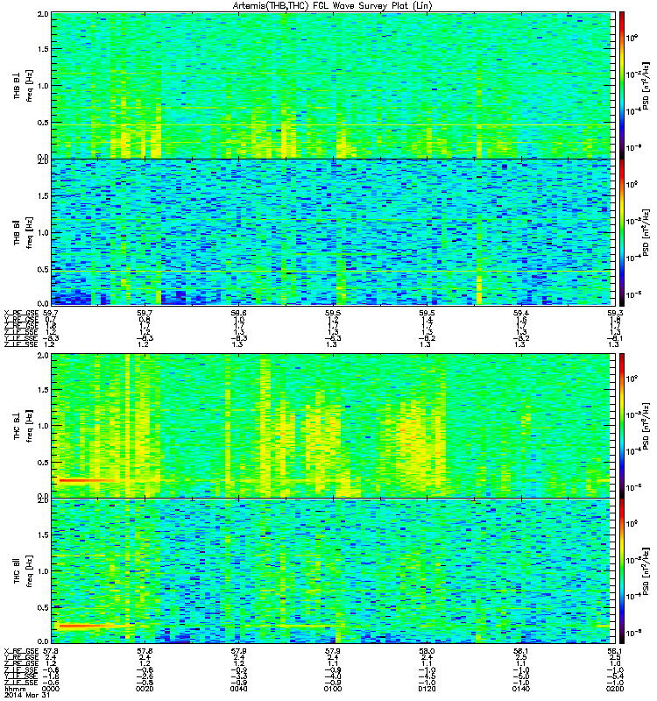Click the X_RE_GSE value '59.4' under THB
This screenshot has width=657, height=701.
[520, 313]
